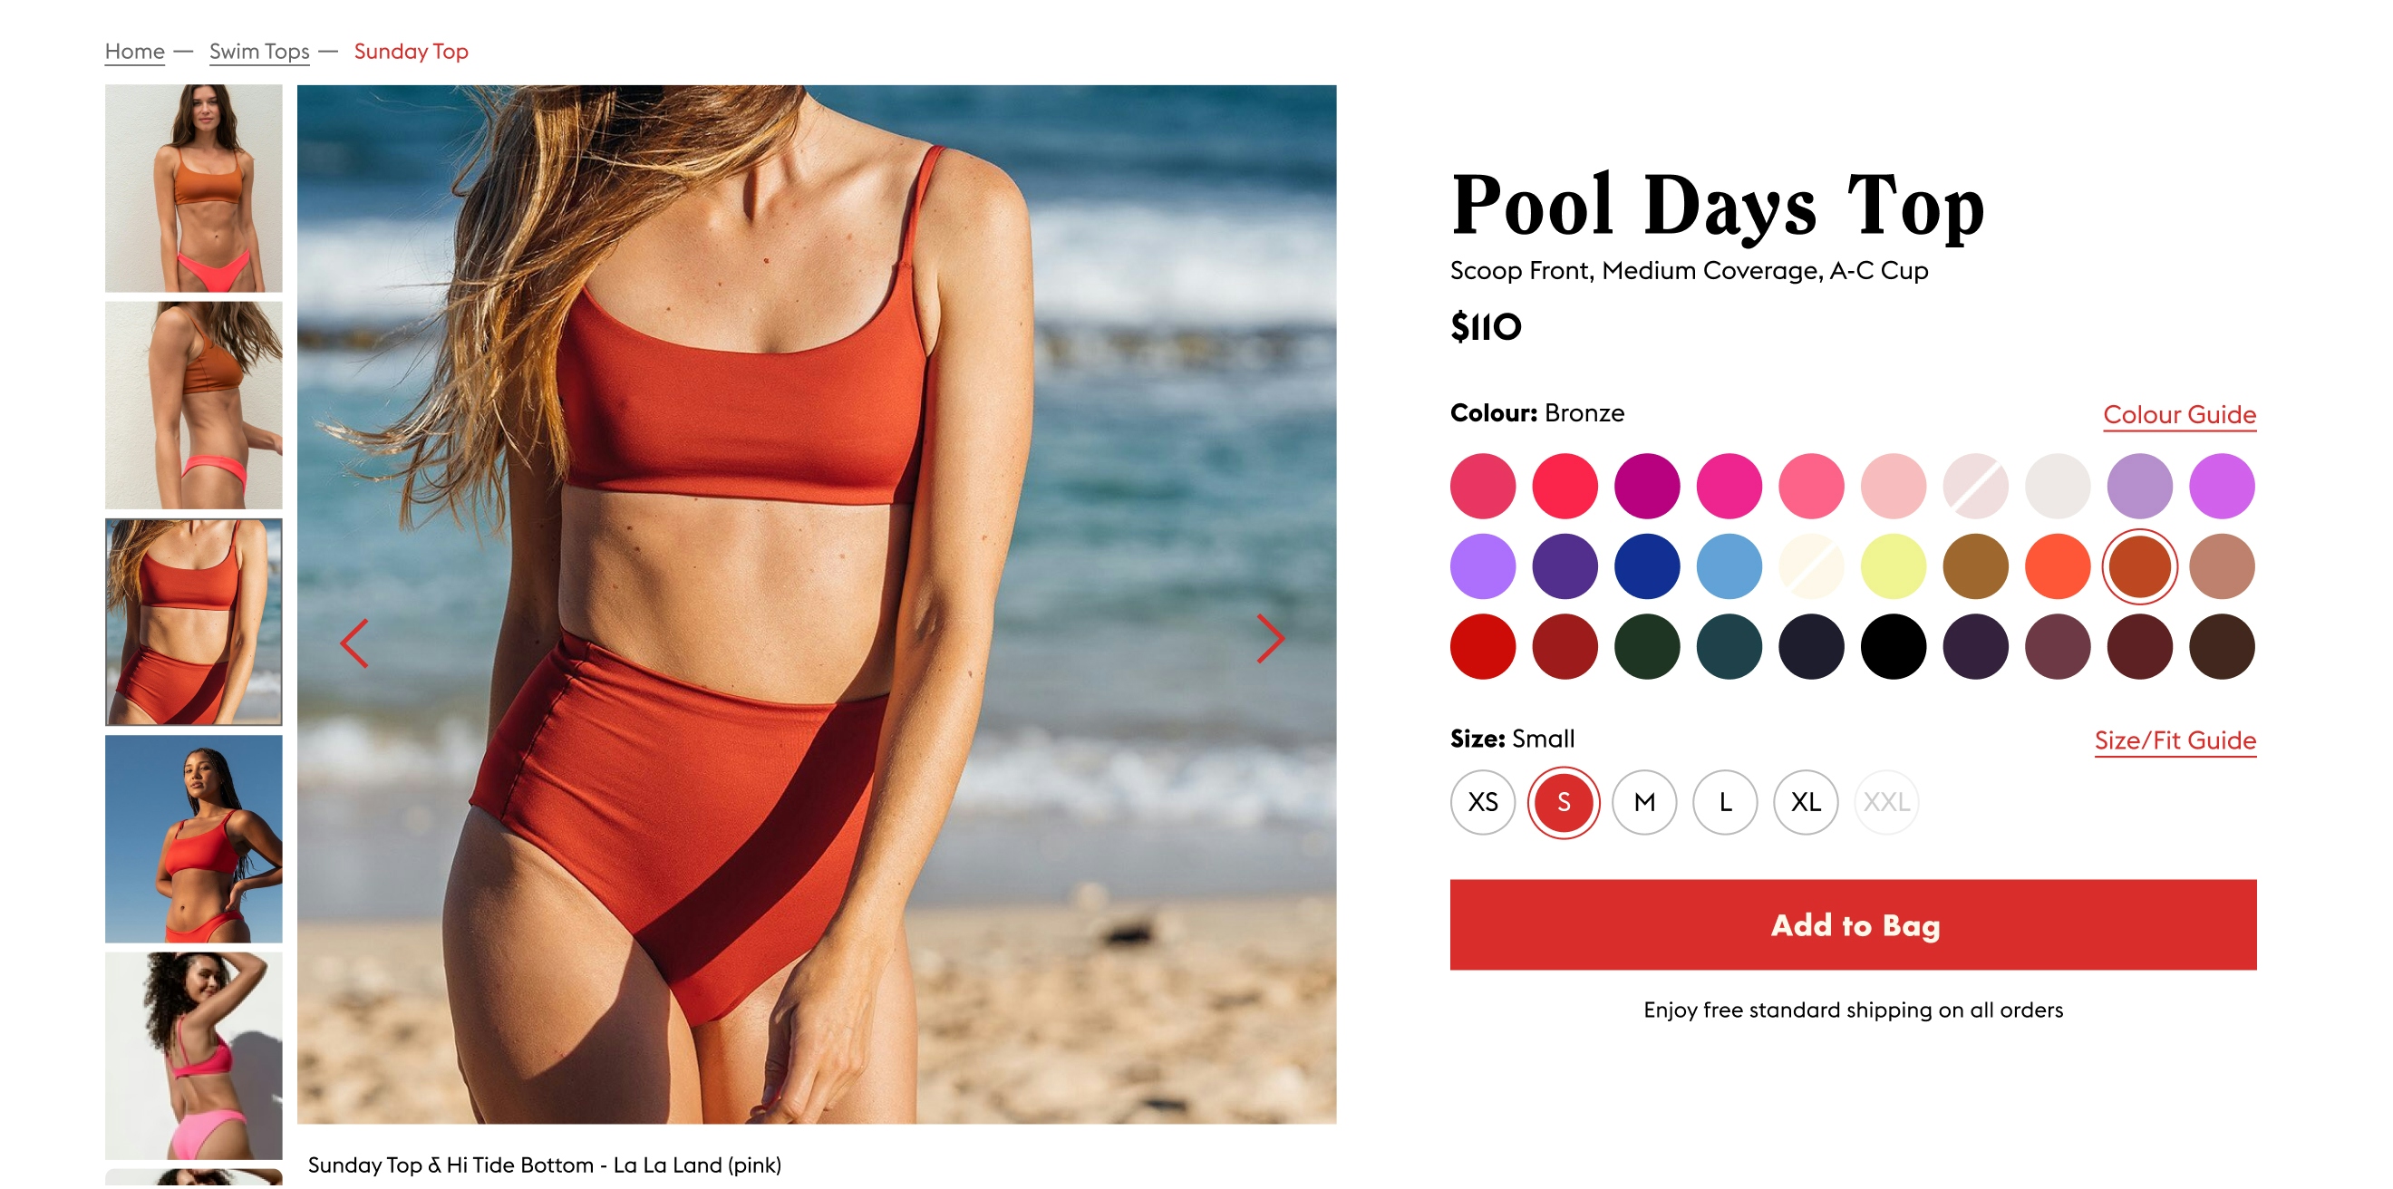Open the Colour Guide link
The height and width of the screenshot is (1189, 2393).
2179,414
